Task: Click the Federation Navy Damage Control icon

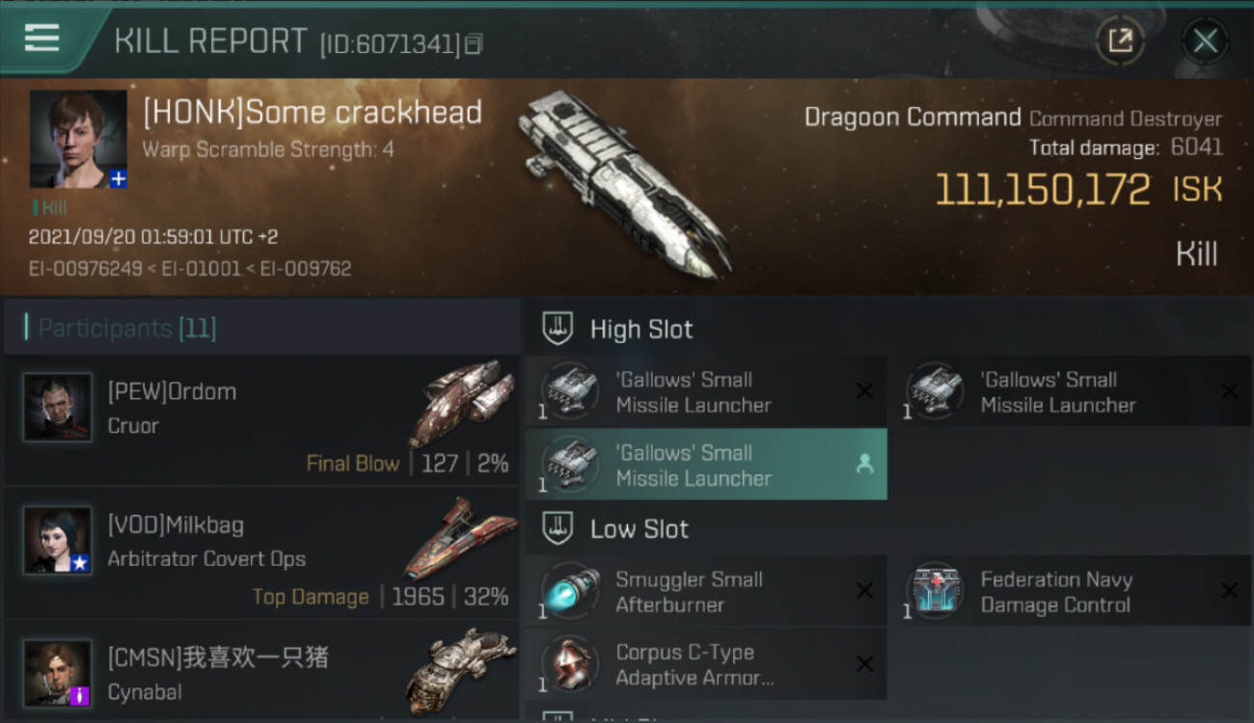Action: coord(935,591)
